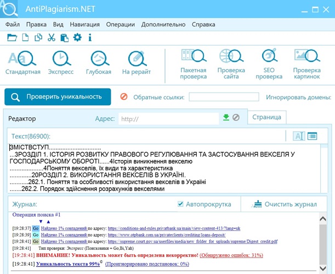This screenshot has height=274, width=335.
Task: Open the Справка menu
Action: coord(203,24)
